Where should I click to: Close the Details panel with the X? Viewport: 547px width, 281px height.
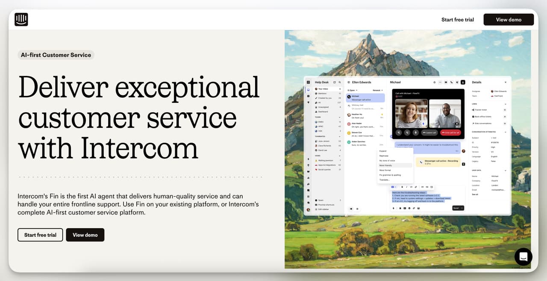coord(506,82)
